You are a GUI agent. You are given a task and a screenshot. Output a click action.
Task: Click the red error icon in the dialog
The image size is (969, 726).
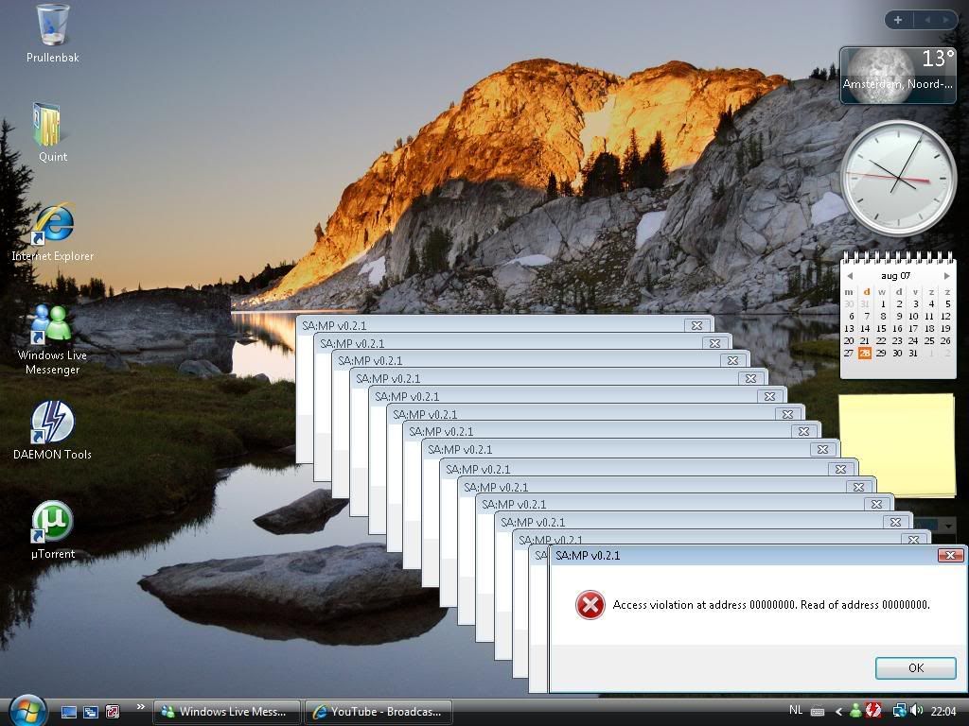(x=590, y=605)
